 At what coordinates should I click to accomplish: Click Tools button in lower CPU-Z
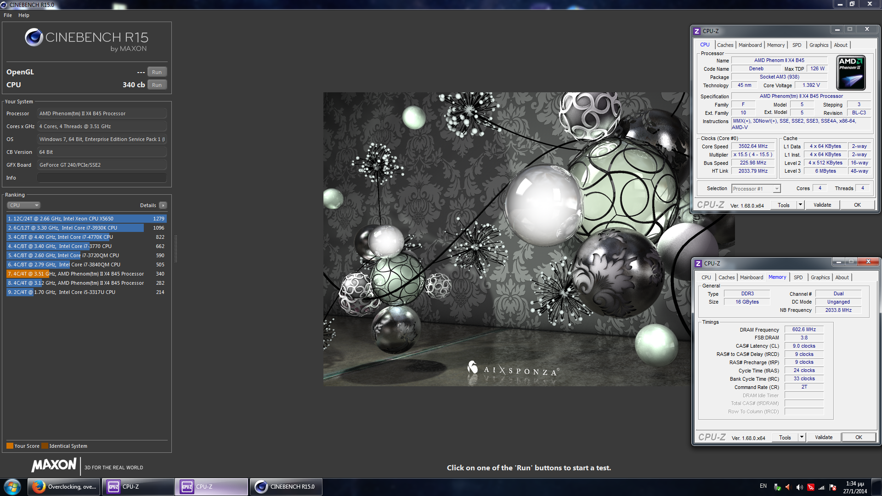tap(785, 438)
